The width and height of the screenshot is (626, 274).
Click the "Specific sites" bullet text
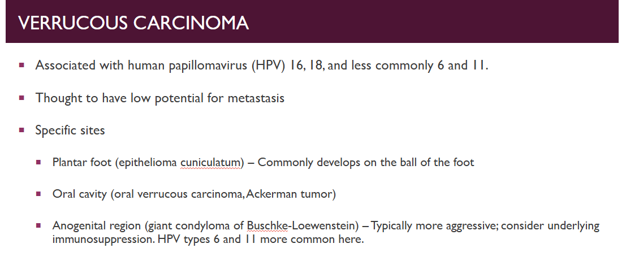click(70, 130)
